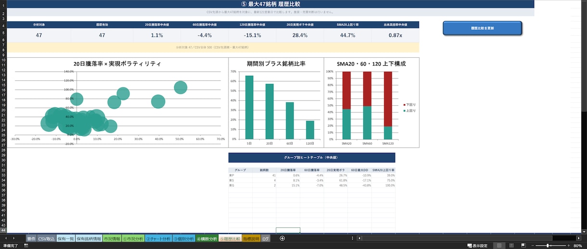
Task: Click the macro recording icon in status bar
Action: (26, 246)
